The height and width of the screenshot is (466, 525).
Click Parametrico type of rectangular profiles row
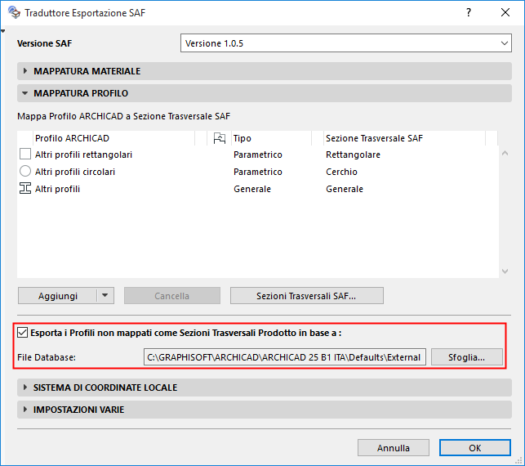[x=258, y=155]
